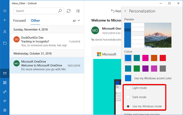The height and width of the screenshot is (115, 183).
Task: Open Welcome to Microsoft OneDrive email
Action: click(x=47, y=65)
